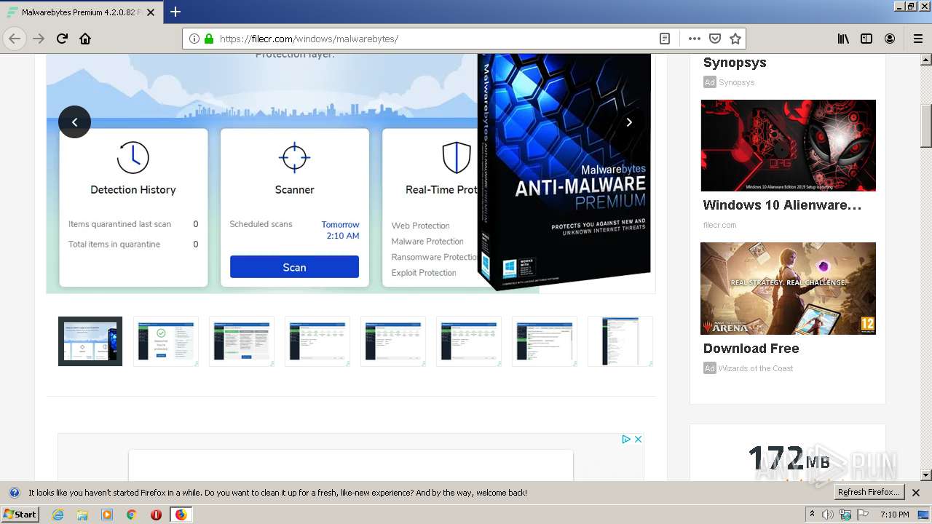Open Opera browser from taskbar
Viewport: 932px width, 524px height.
[x=156, y=515]
